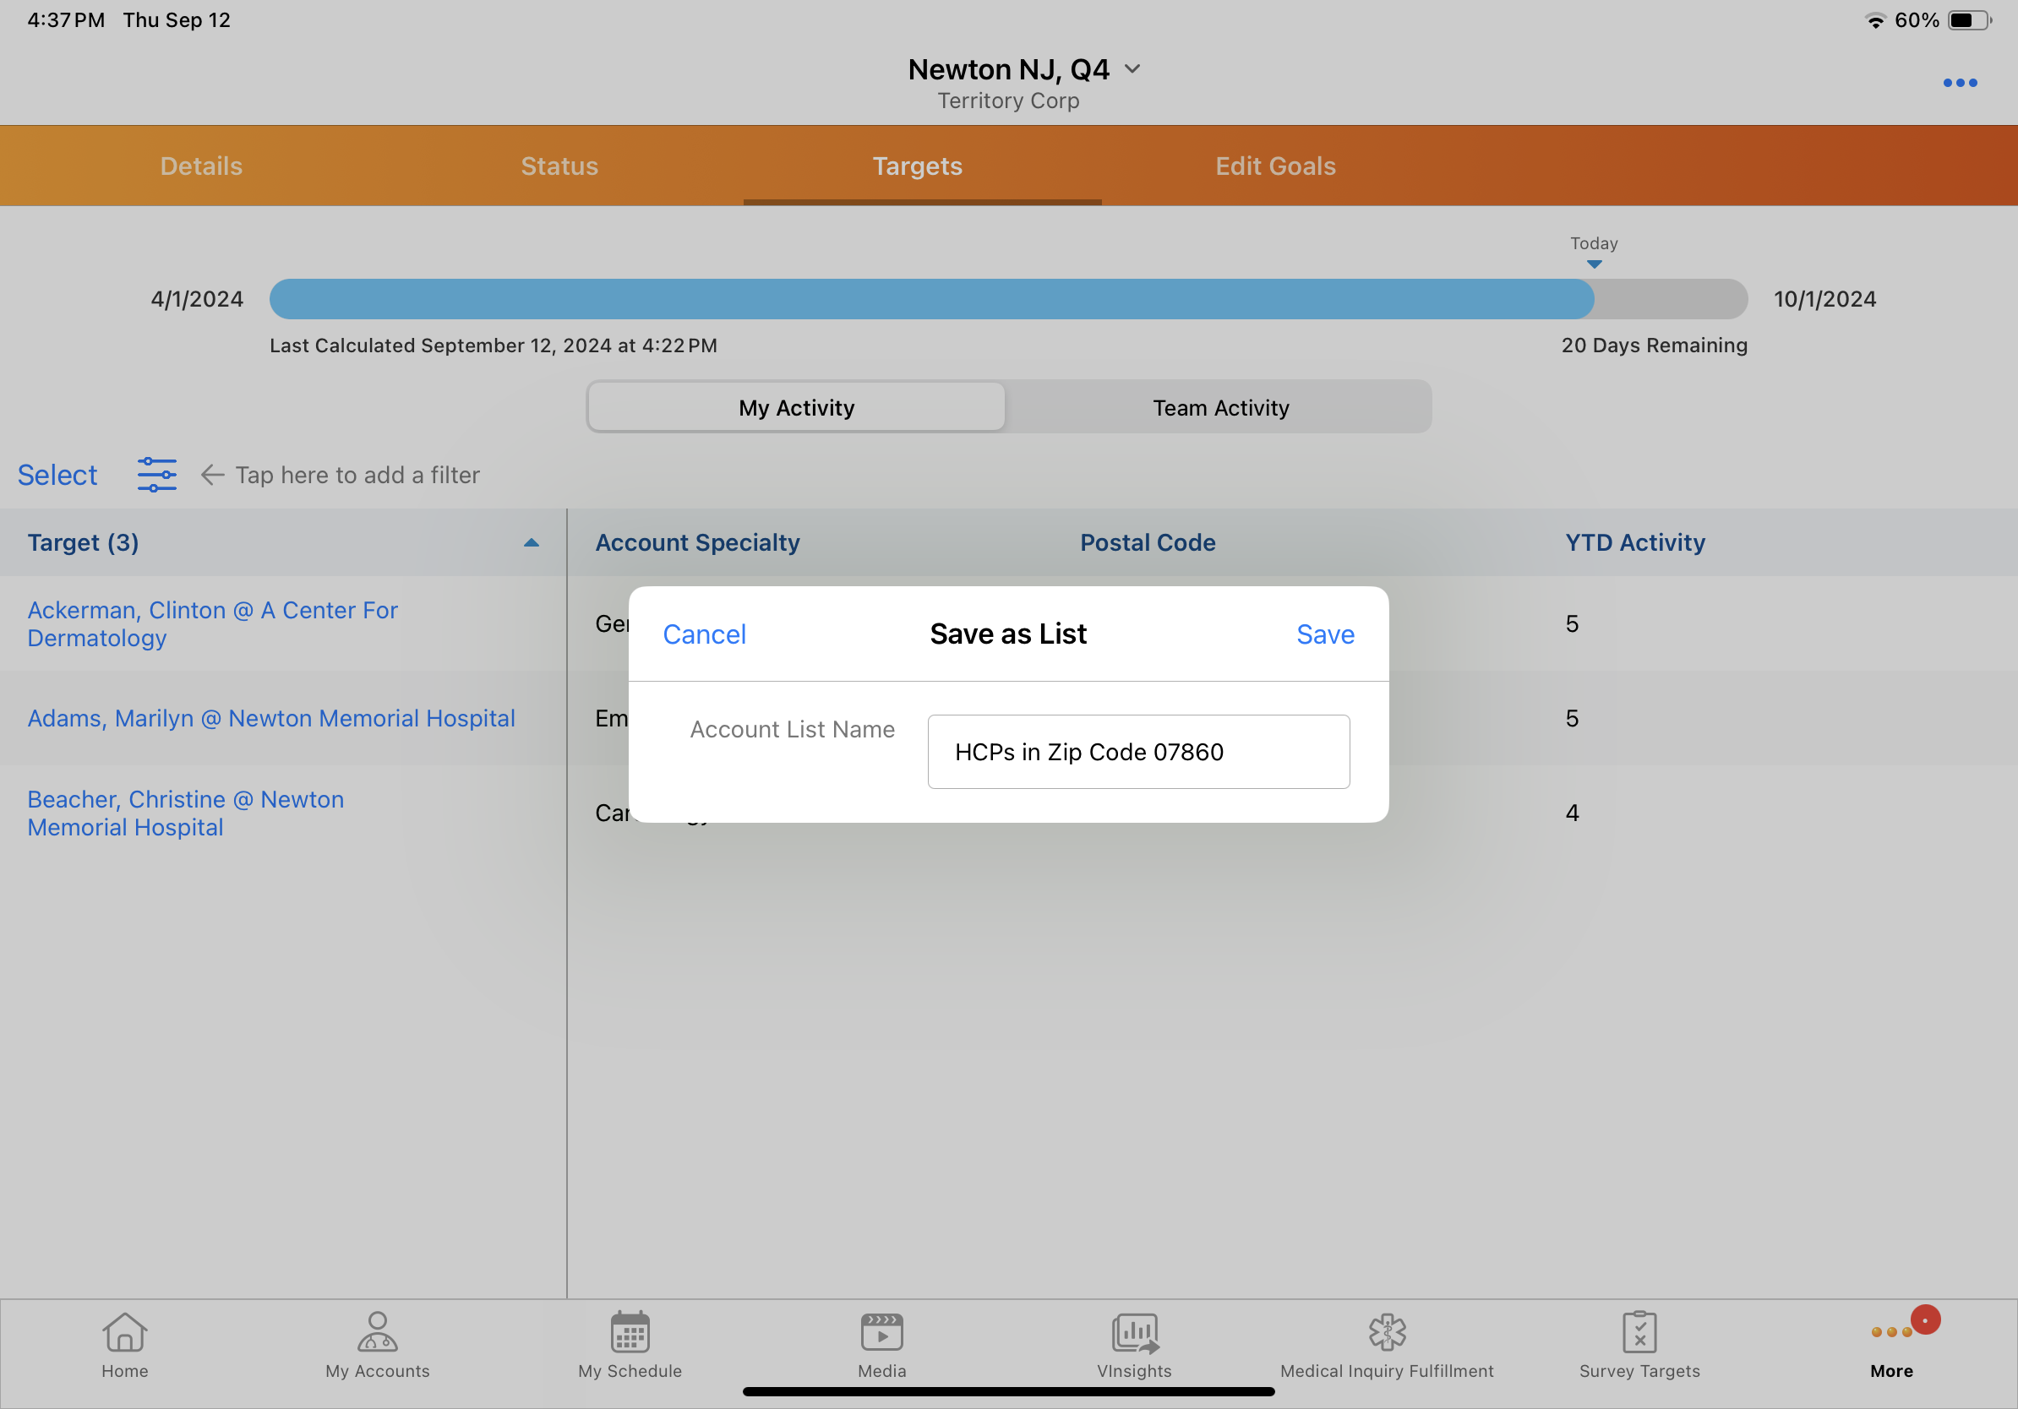Tap Save in Save as List dialog
Image resolution: width=2018 pixels, height=1409 pixels.
[1324, 634]
